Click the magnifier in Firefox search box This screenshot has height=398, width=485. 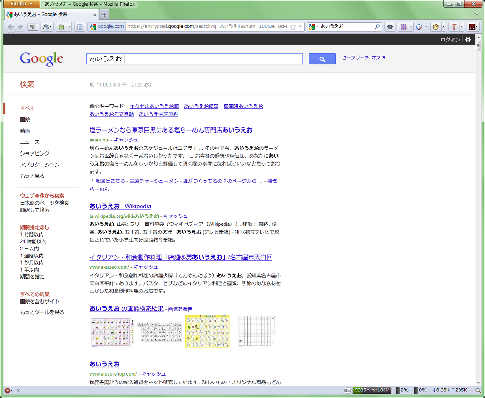[x=377, y=26]
